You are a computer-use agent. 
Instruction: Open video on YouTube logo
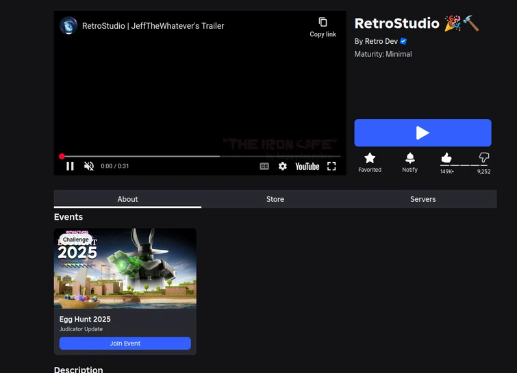tap(307, 166)
